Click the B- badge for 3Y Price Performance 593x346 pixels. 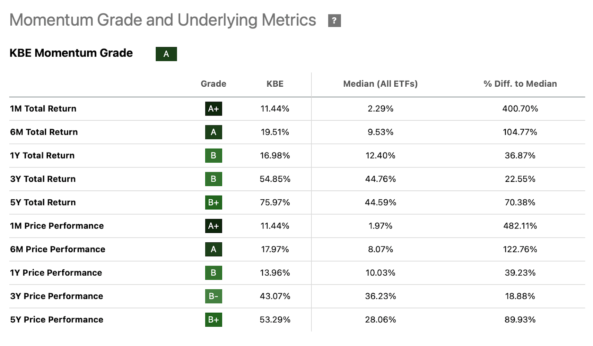coord(213,296)
